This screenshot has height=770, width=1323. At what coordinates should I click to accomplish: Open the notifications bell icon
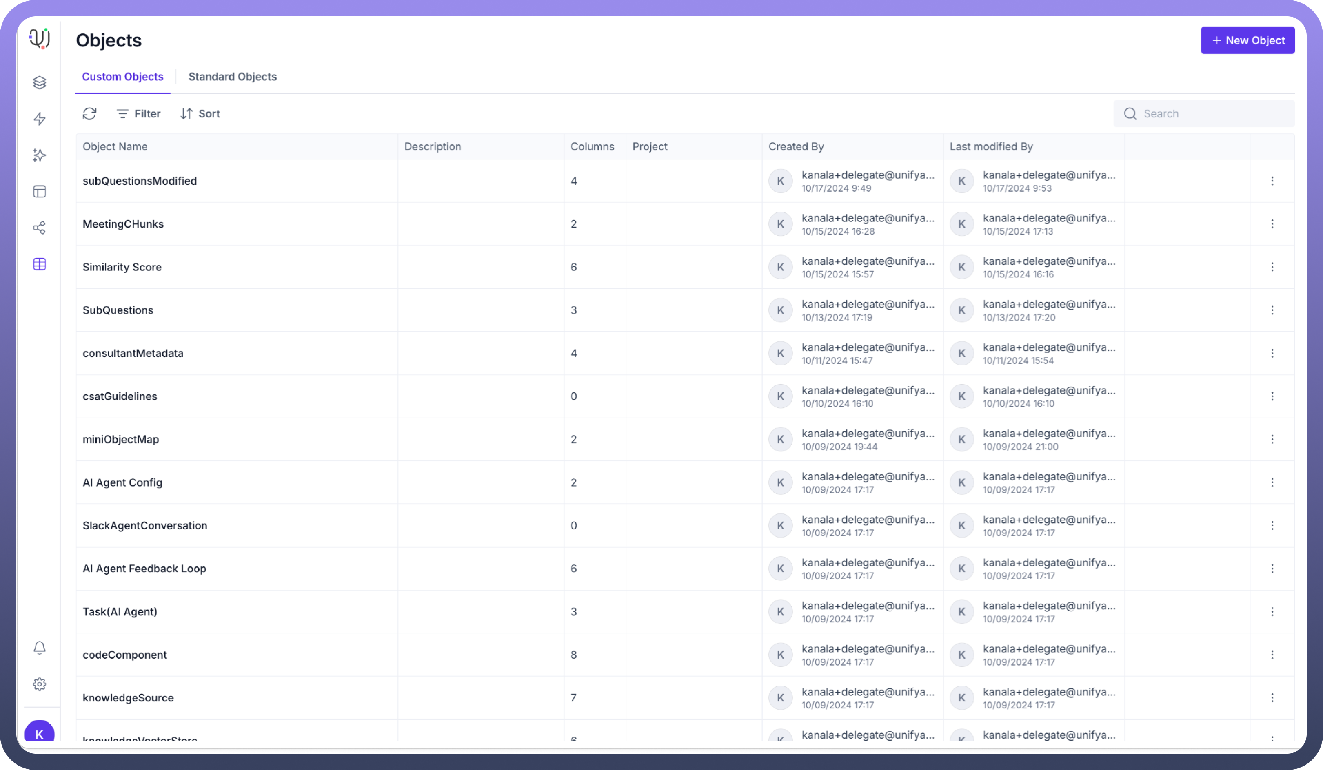click(39, 648)
